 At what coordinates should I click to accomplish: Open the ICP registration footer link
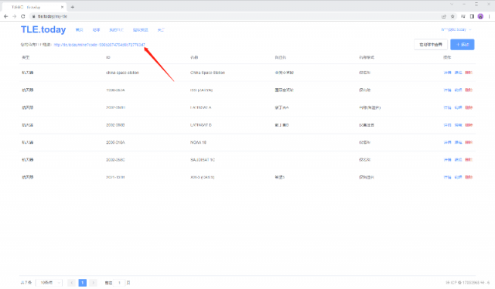467,283
